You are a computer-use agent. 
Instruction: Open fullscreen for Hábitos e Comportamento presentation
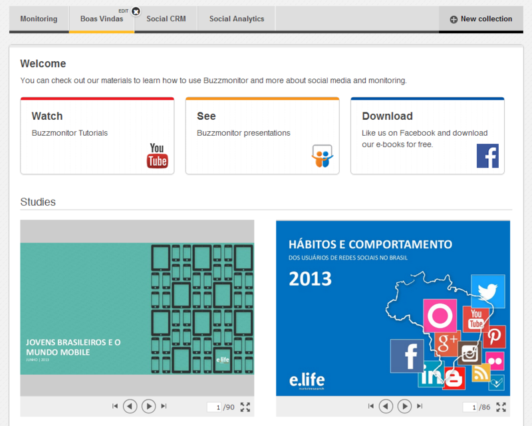[x=501, y=407]
